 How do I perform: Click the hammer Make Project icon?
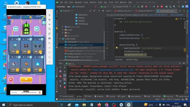tap(95, 7)
